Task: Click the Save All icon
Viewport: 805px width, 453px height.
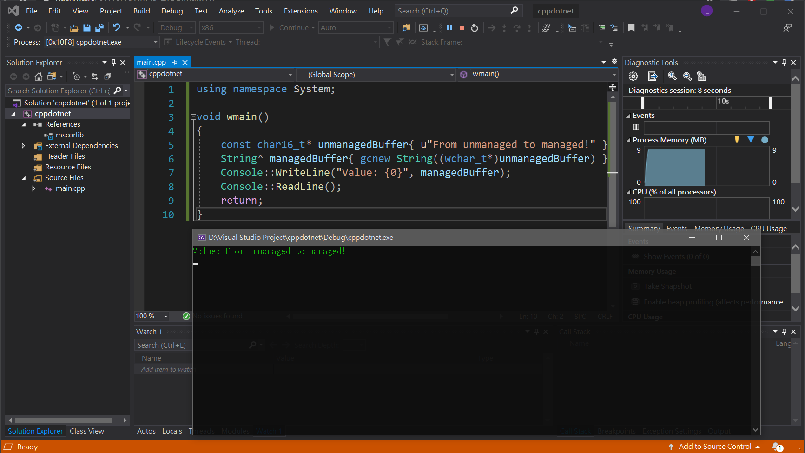Action: click(x=99, y=28)
